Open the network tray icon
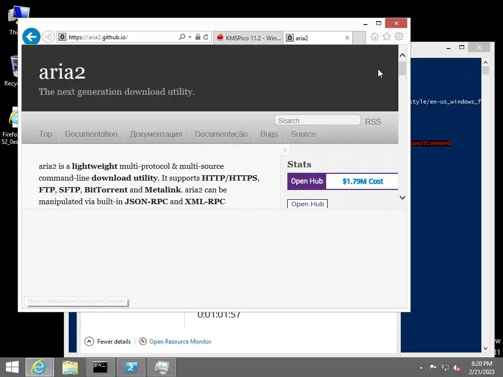The height and width of the screenshot is (377, 503). click(x=445, y=367)
